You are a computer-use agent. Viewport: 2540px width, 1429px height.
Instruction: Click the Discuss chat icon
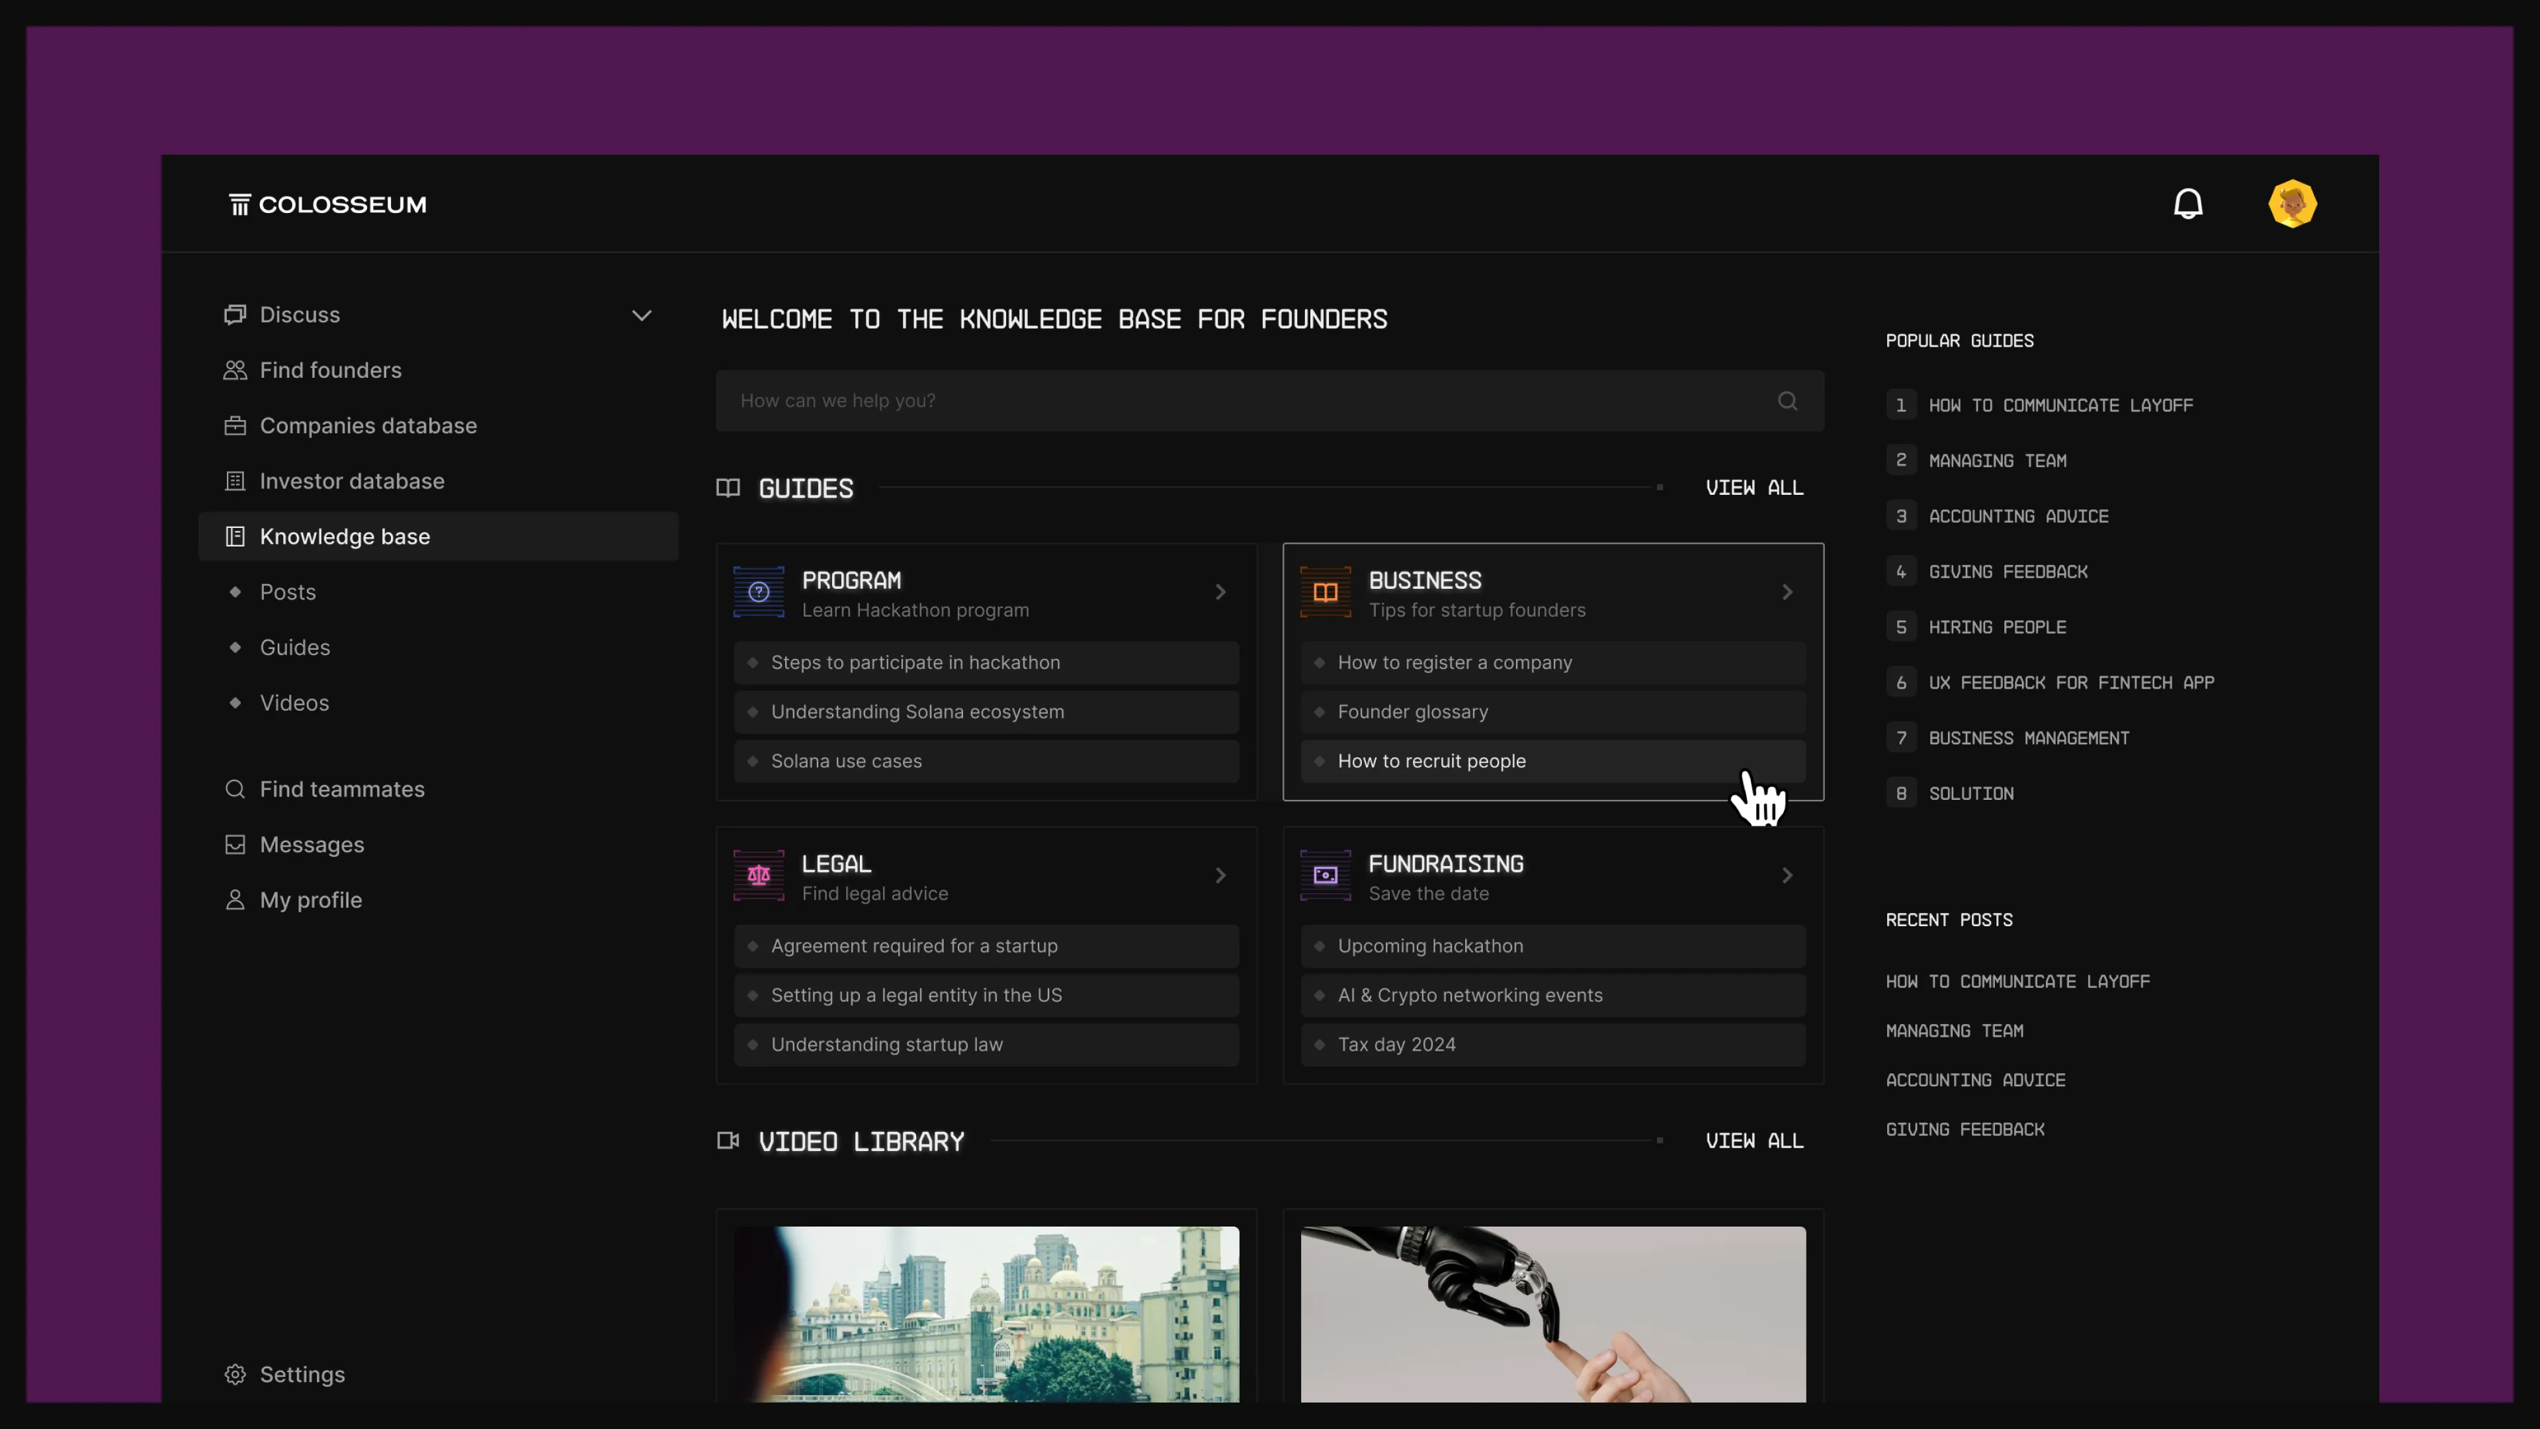point(235,315)
